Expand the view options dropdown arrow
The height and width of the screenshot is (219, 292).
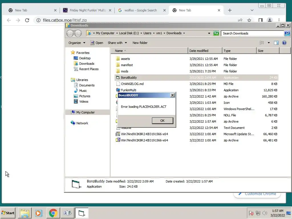(269, 43)
